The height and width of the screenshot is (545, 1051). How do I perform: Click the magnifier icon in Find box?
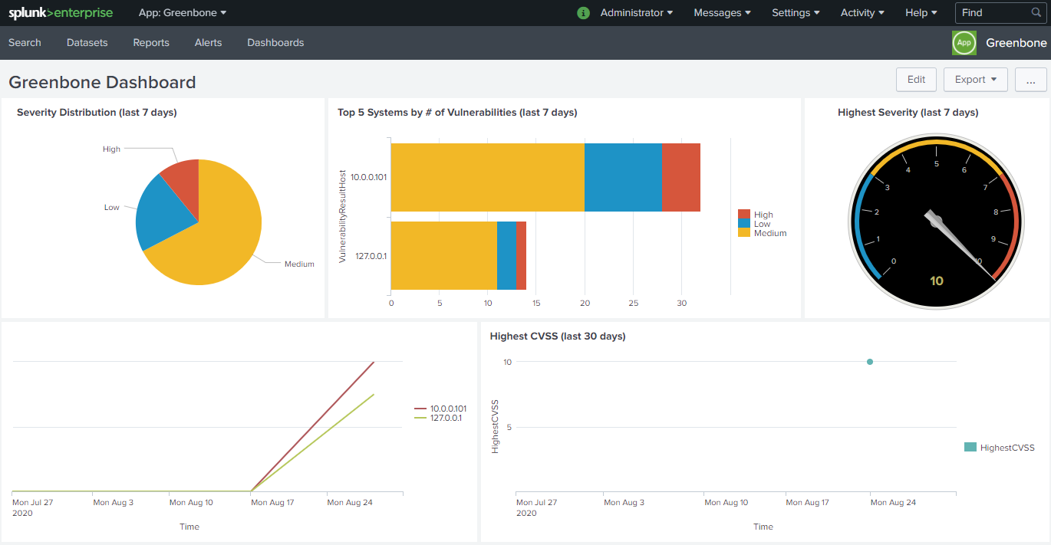1036,13
